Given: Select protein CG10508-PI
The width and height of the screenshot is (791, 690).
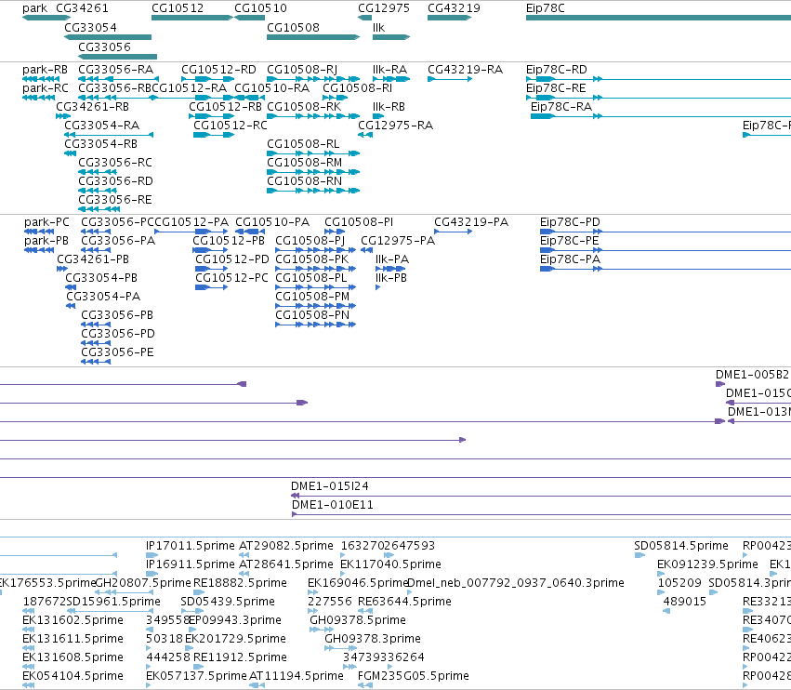Looking at the screenshot, I should 359,222.
